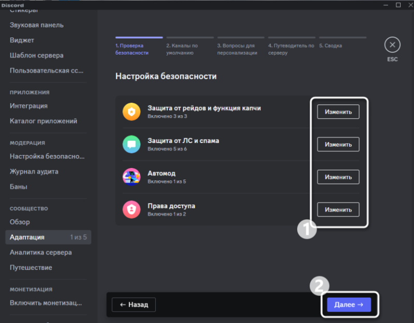This screenshot has height=323, width=414.
Task: Go back with the Назад button
Action: click(x=134, y=304)
